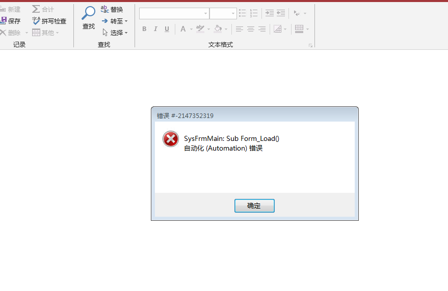Click the 替换 replace icon
The image size is (448, 291).
pos(105,9)
